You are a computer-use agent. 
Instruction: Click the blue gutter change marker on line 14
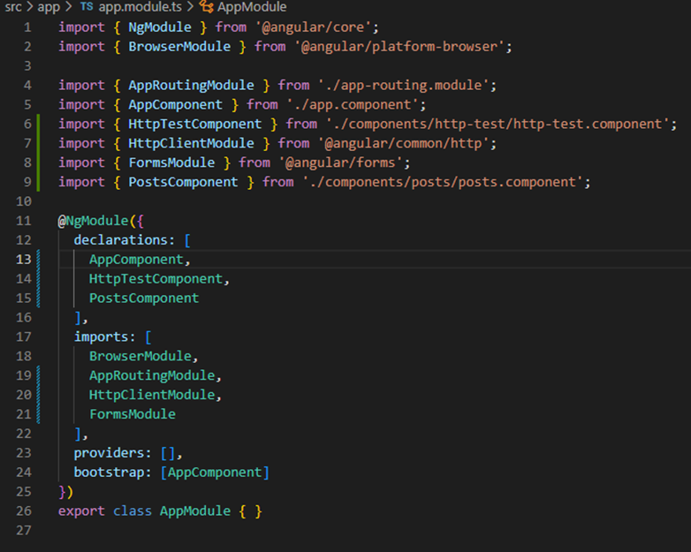click(x=38, y=279)
